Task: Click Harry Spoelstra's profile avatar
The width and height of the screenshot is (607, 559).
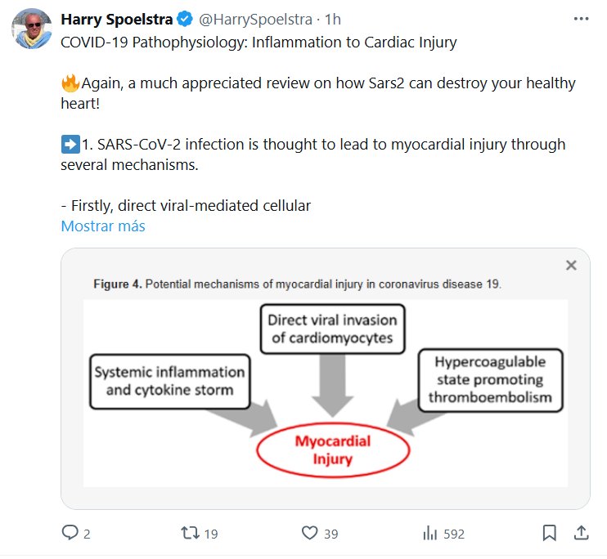Action: (x=31, y=29)
